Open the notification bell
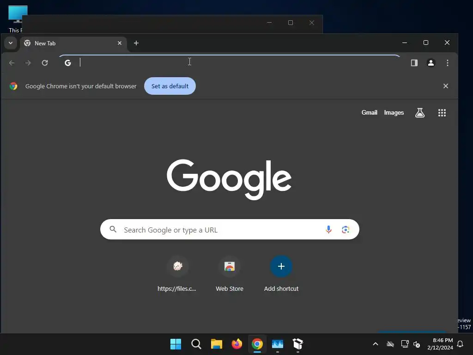 460,344
